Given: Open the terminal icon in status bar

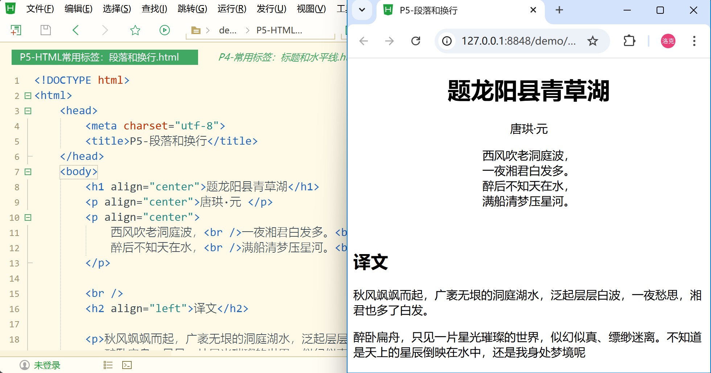Looking at the screenshot, I should click(x=127, y=365).
